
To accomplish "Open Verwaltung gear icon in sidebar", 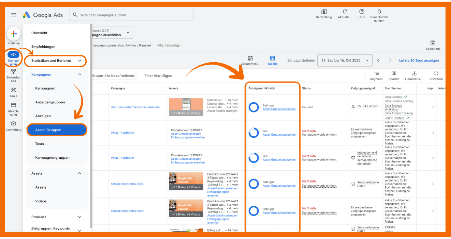I will (x=13, y=124).
